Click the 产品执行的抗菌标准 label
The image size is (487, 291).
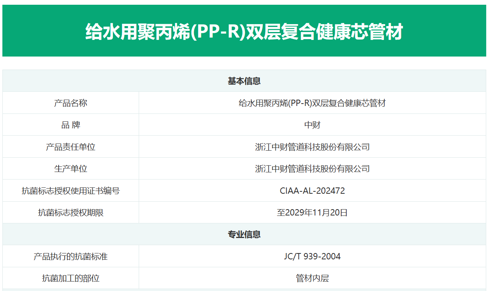click(71, 257)
